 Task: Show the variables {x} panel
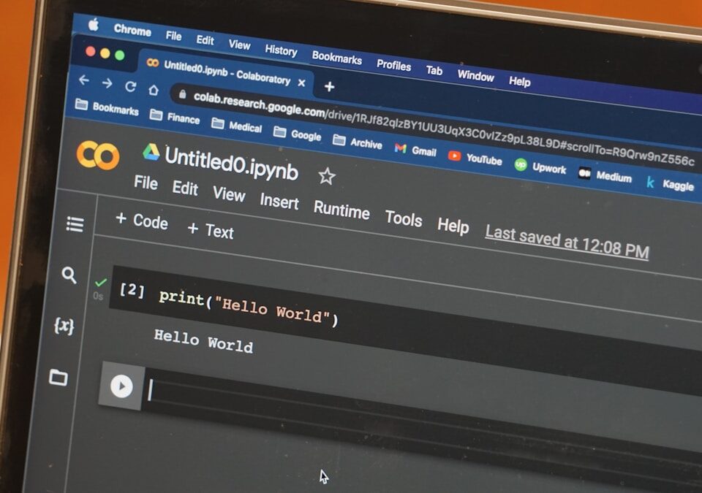64,326
